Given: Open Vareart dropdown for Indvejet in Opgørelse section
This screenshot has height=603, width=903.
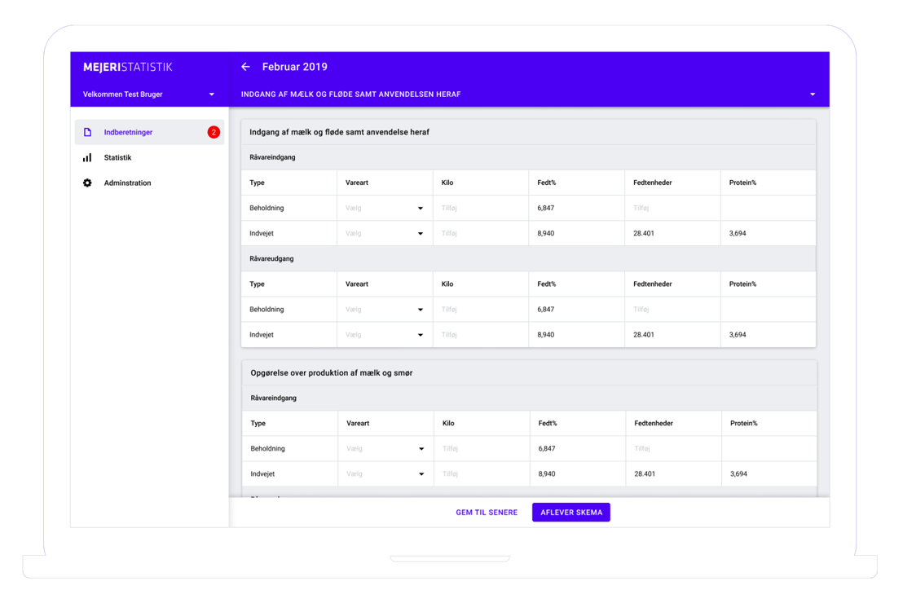Looking at the screenshot, I should tap(385, 474).
